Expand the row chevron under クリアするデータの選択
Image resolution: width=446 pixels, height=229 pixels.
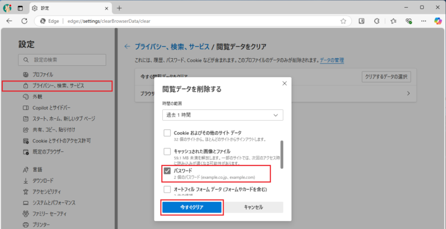click(x=409, y=93)
